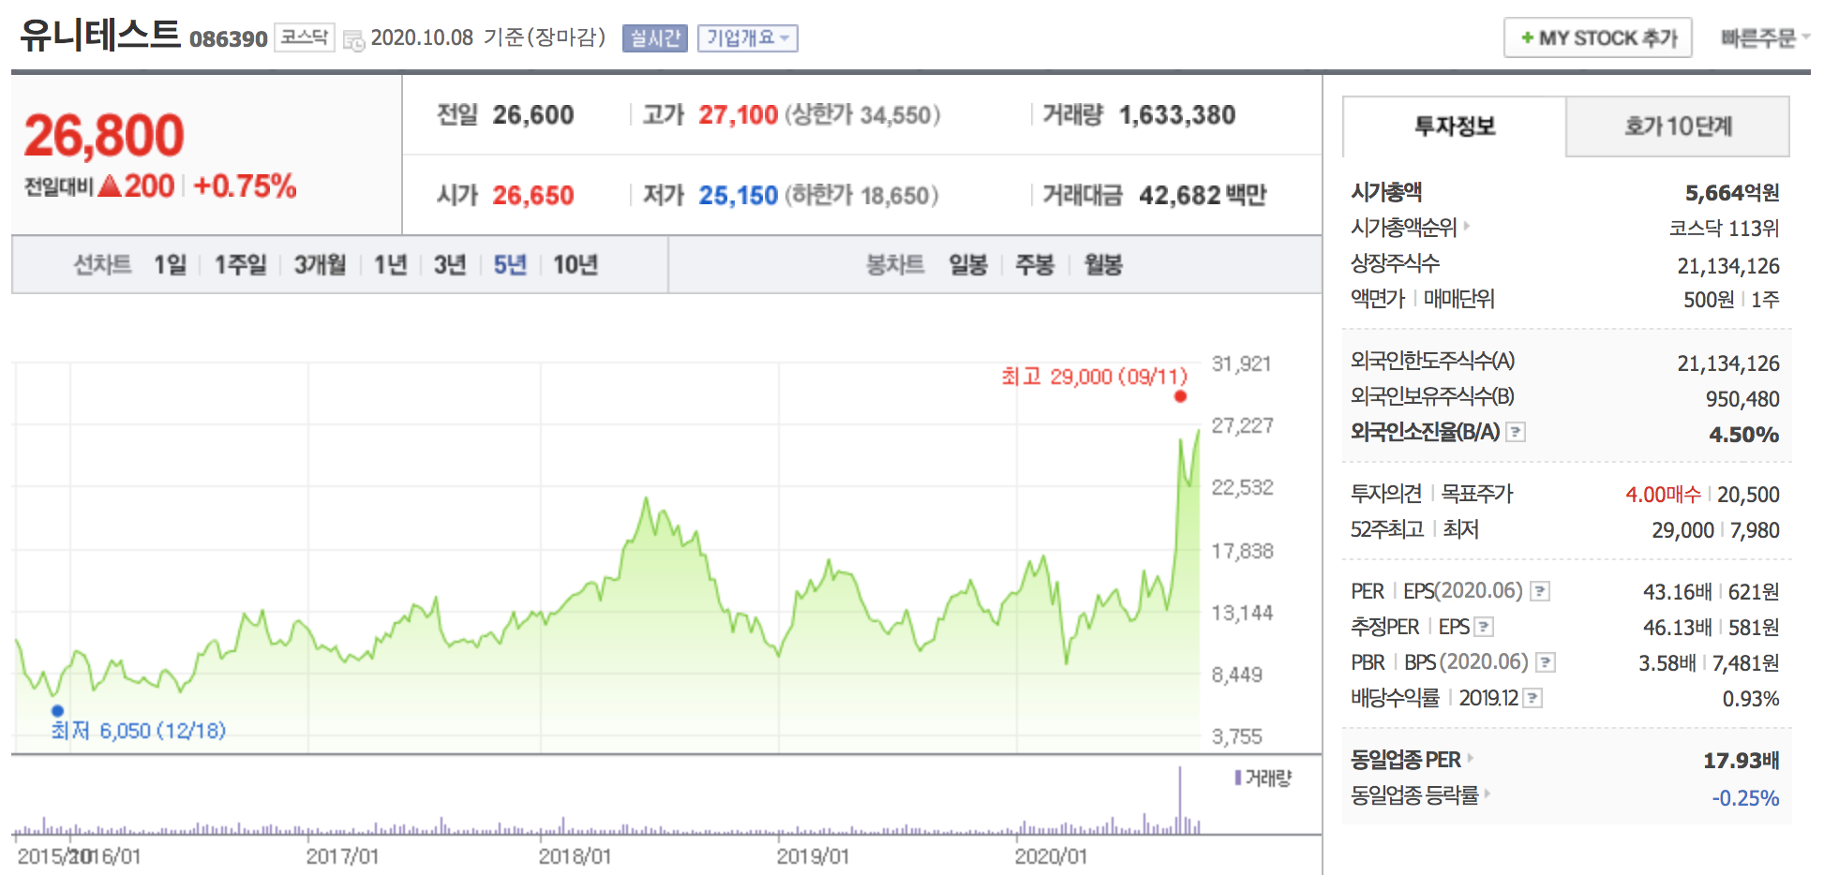Screen dimensions: 1824x875
Task: Click the 거래량 volume legend marker
Action: pyautogui.click(x=1238, y=778)
